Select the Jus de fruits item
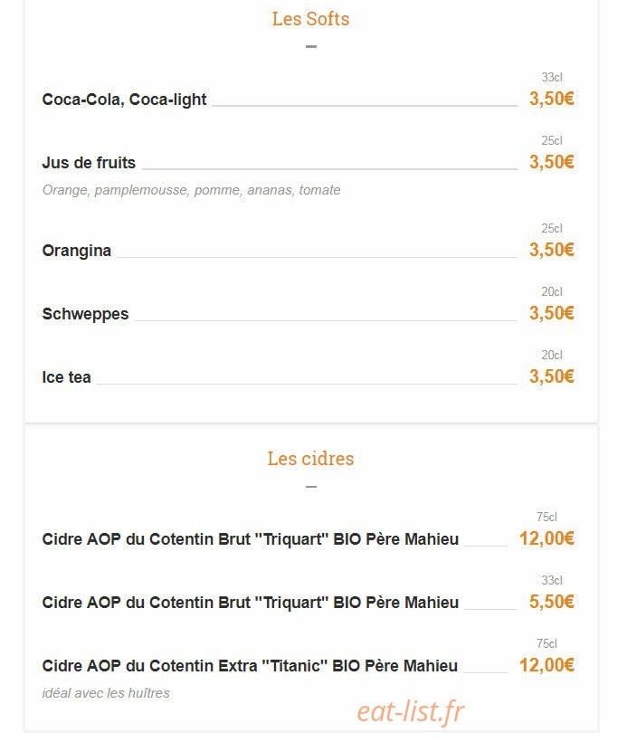627x742 pixels. (89, 162)
